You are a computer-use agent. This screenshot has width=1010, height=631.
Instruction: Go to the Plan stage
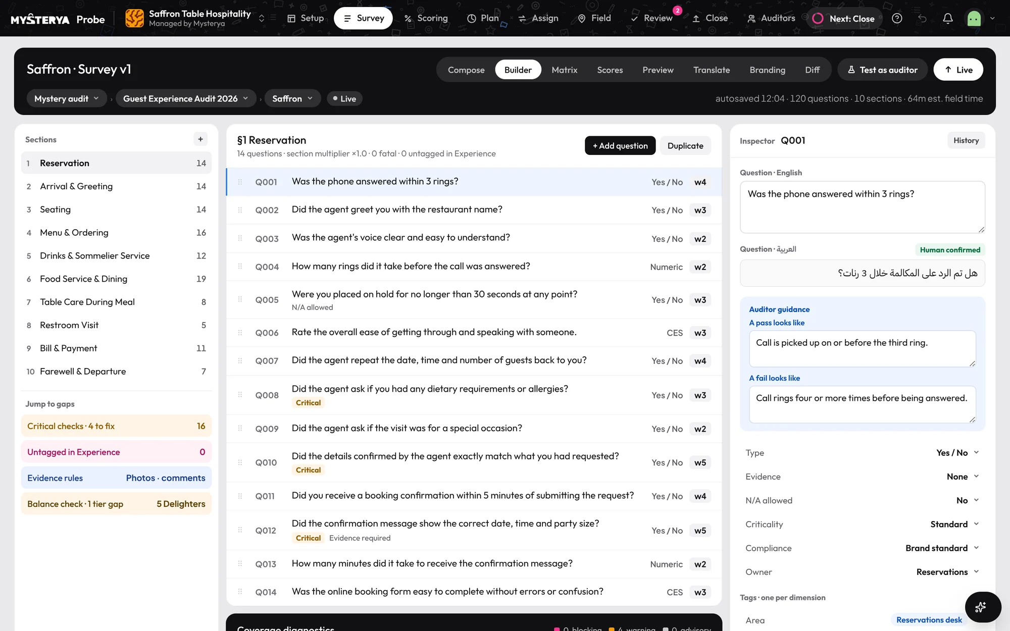(483, 18)
